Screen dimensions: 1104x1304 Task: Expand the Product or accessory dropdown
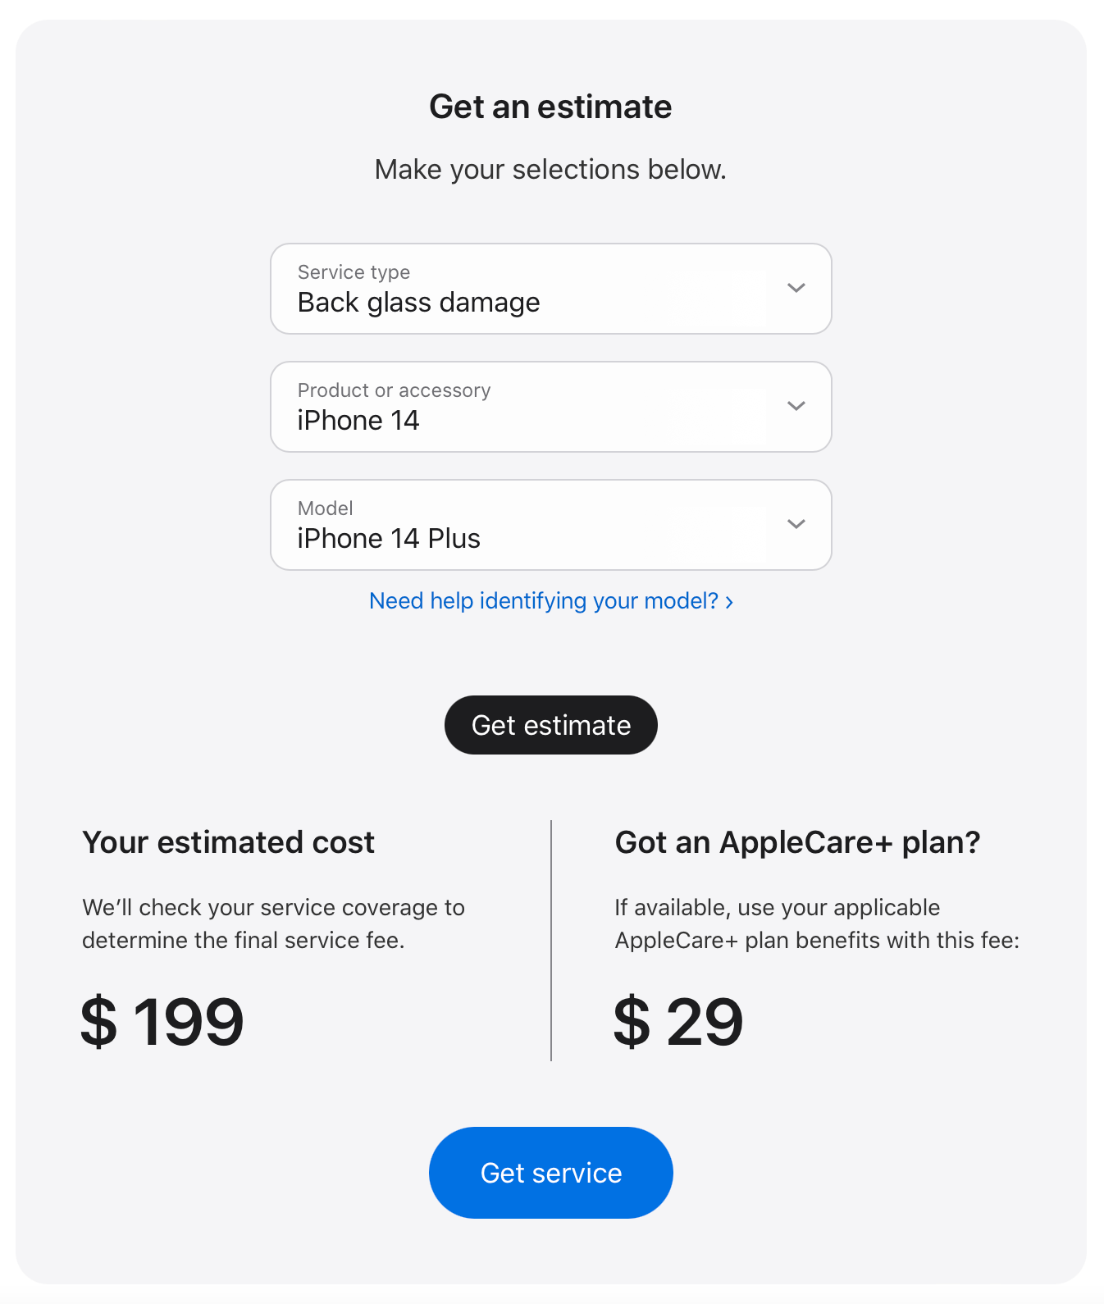click(x=550, y=407)
